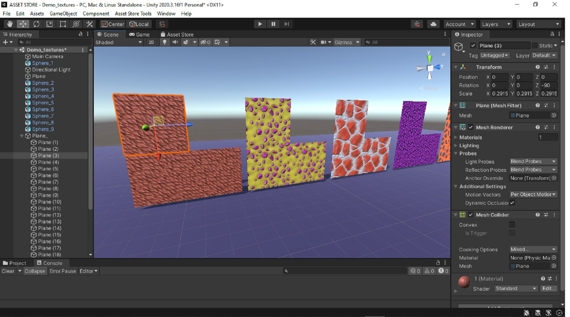Switch to the Game tab
Image resolution: width=570 pixels, height=317 pixels.
(139, 34)
